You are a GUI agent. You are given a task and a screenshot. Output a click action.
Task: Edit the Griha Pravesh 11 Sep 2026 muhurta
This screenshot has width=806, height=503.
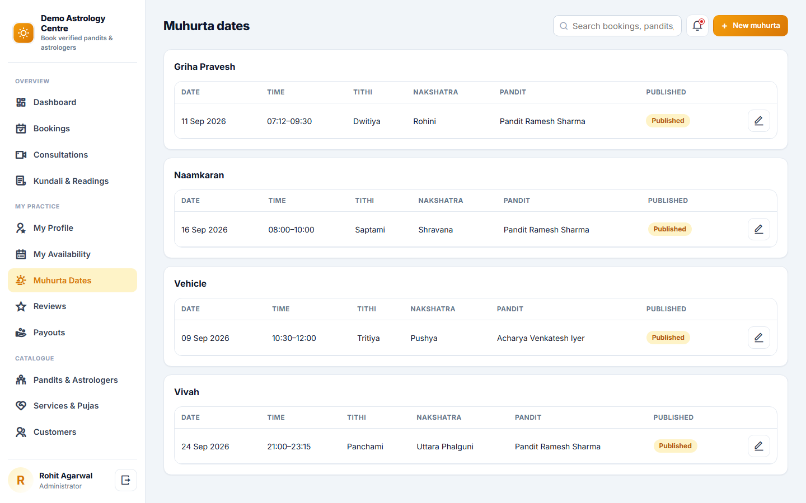759,121
